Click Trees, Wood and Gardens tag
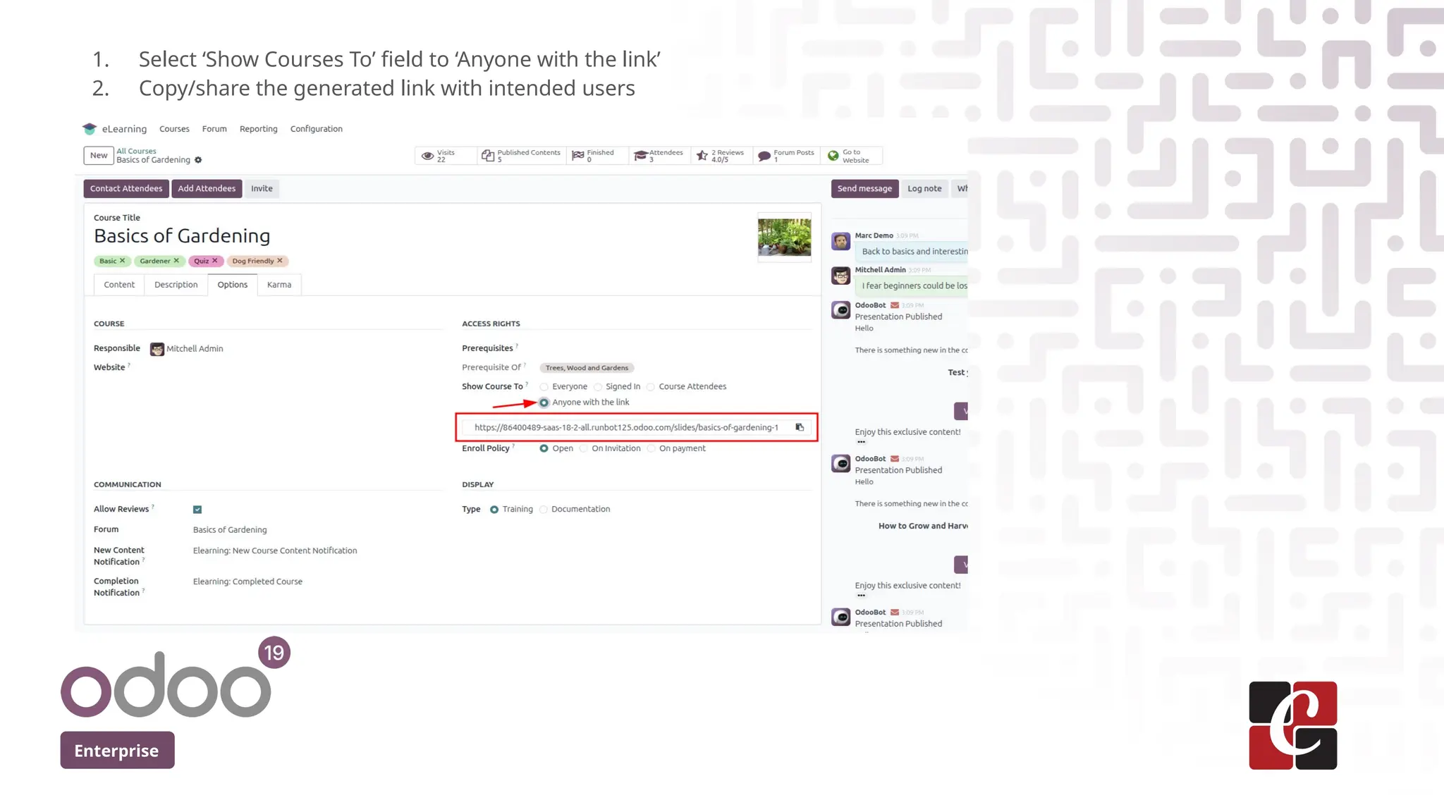1444x812 pixels. tap(587, 368)
